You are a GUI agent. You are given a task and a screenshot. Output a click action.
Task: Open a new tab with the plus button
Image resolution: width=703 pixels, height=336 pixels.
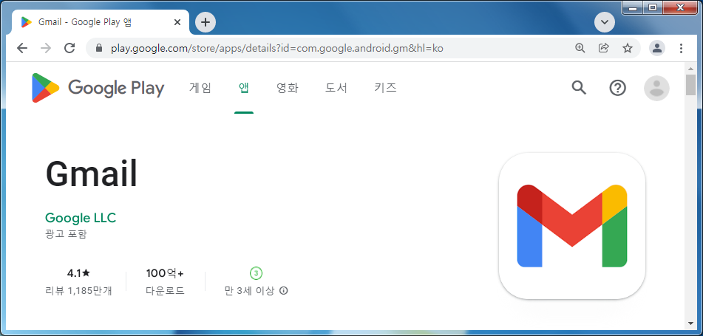[x=206, y=22]
